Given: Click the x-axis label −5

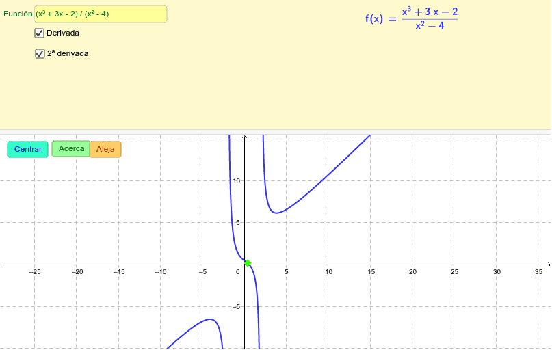Looking at the screenshot, I should pyautogui.click(x=202, y=272).
